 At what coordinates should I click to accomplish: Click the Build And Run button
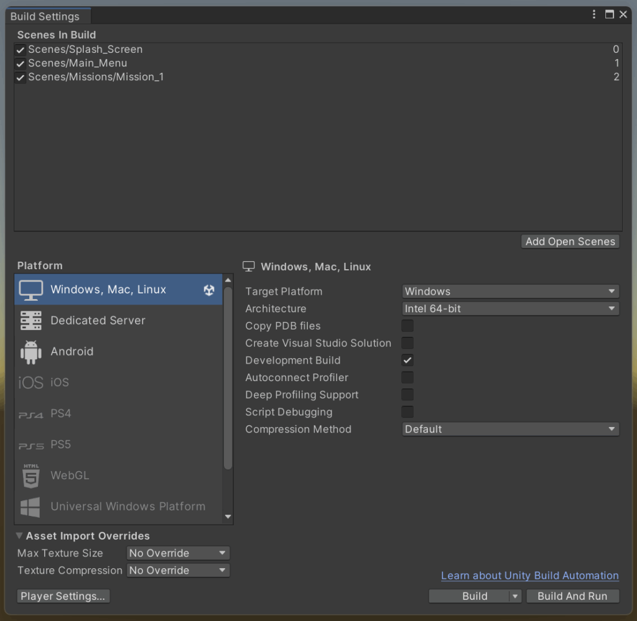point(572,596)
